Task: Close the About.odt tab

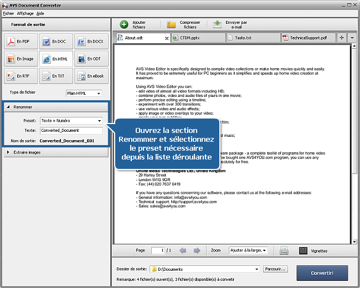Action: click(167, 38)
